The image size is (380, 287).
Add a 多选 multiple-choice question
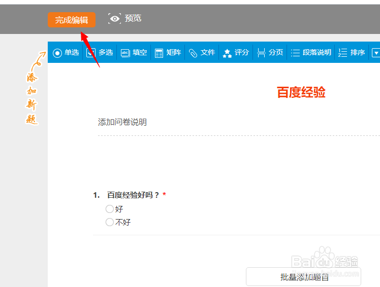click(100, 53)
